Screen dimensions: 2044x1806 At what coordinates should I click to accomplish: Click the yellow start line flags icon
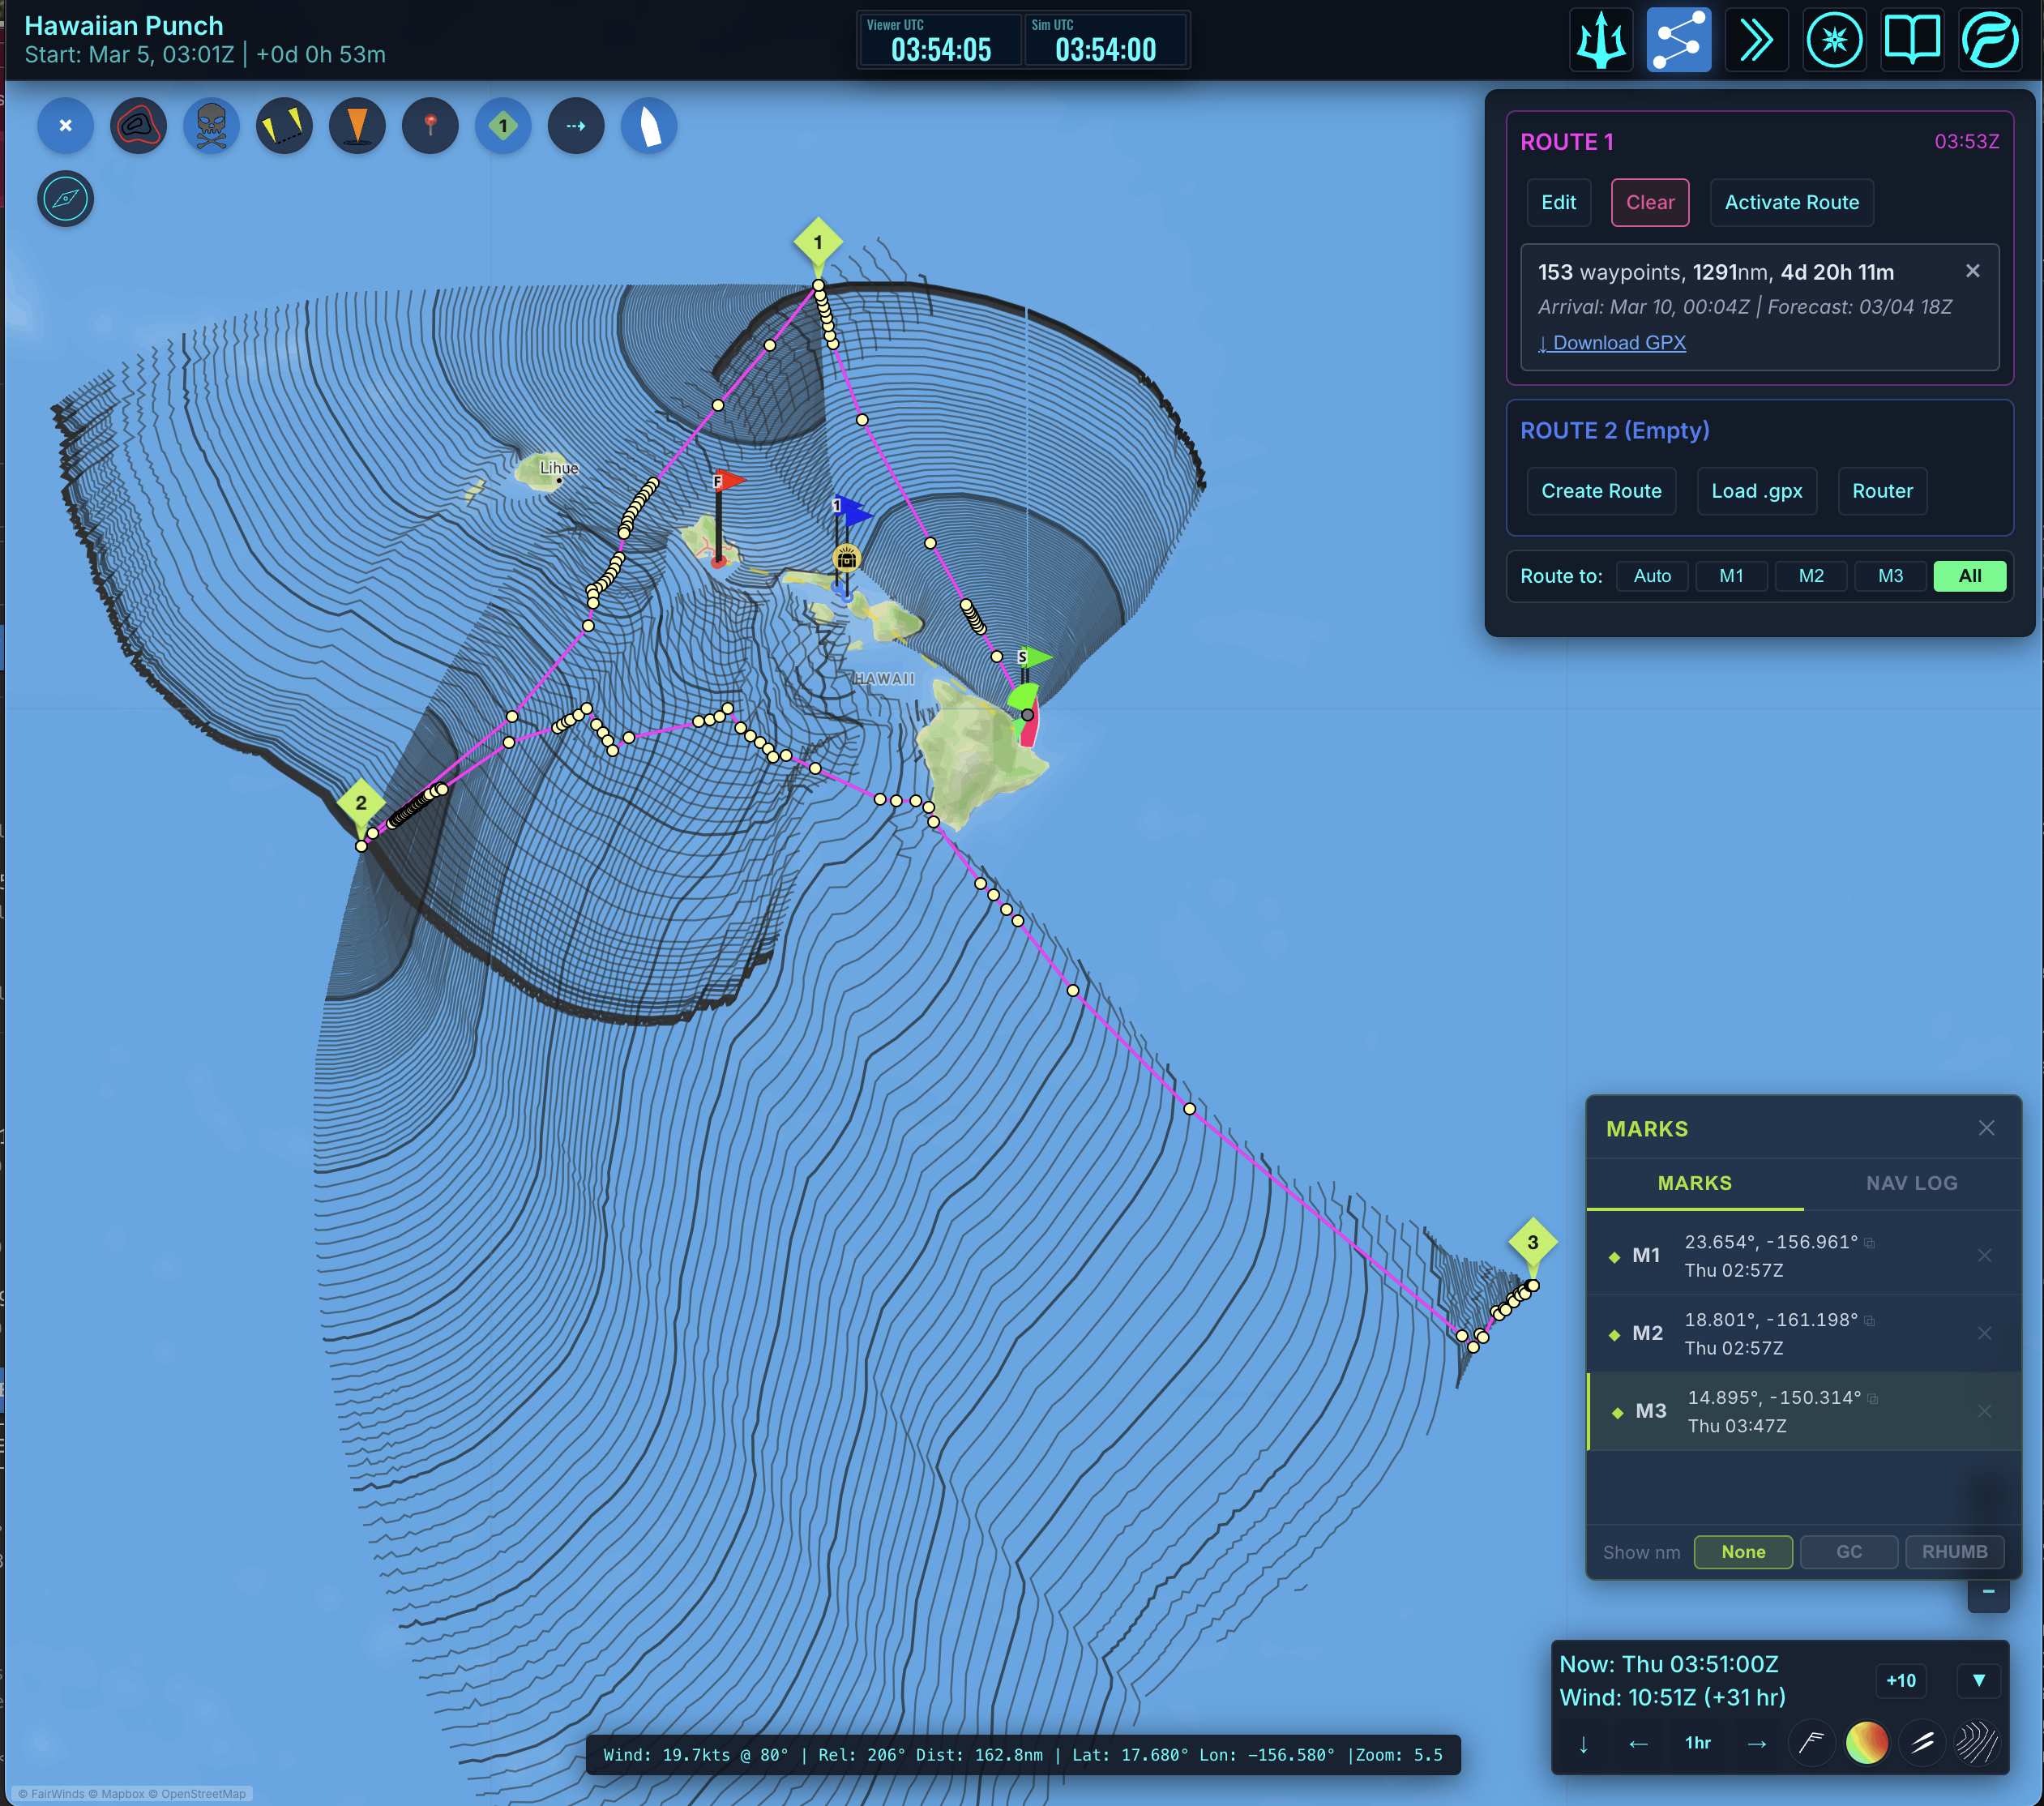coord(284,126)
